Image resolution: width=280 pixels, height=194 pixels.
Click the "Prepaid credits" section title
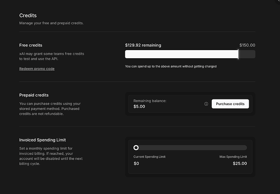(34, 95)
